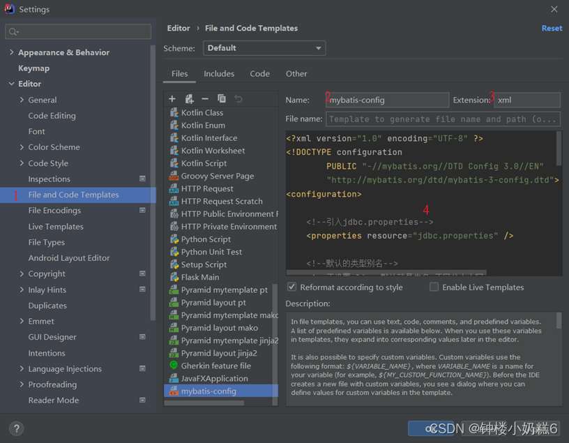Click the File Encodings project-level settings icon
This screenshot has width=569, height=443.
[143, 210]
